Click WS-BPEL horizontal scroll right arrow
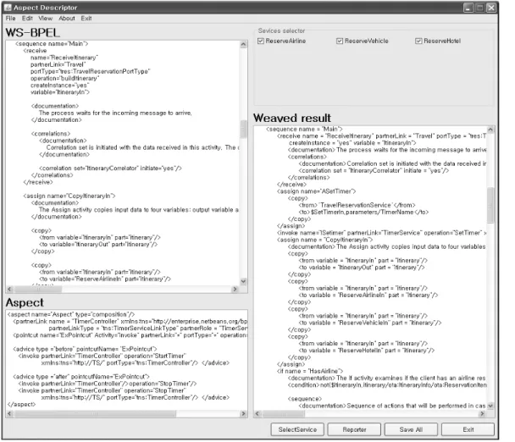The image size is (515, 442). (x=235, y=289)
